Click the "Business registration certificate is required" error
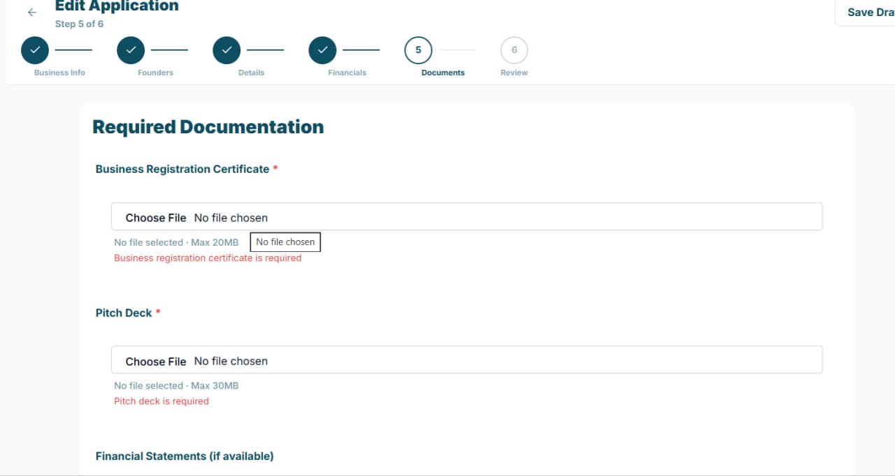Image resolution: width=895 pixels, height=476 pixels. click(x=208, y=258)
